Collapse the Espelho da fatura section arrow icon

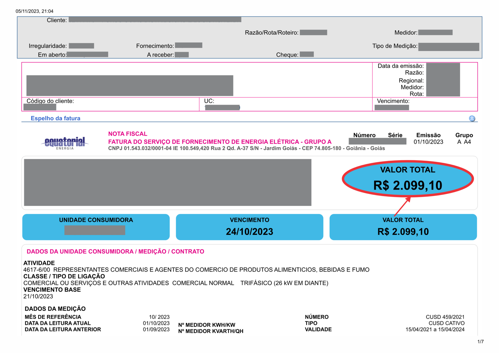click(472, 118)
